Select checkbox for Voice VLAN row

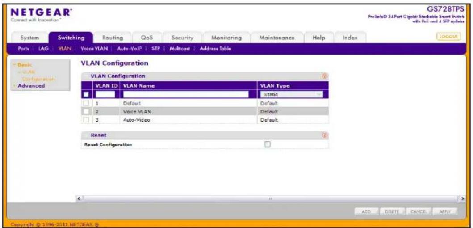[x=86, y=111]
